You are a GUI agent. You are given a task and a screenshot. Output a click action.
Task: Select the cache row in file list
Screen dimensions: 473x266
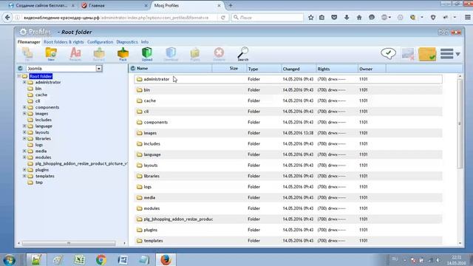tap(288, 100)
